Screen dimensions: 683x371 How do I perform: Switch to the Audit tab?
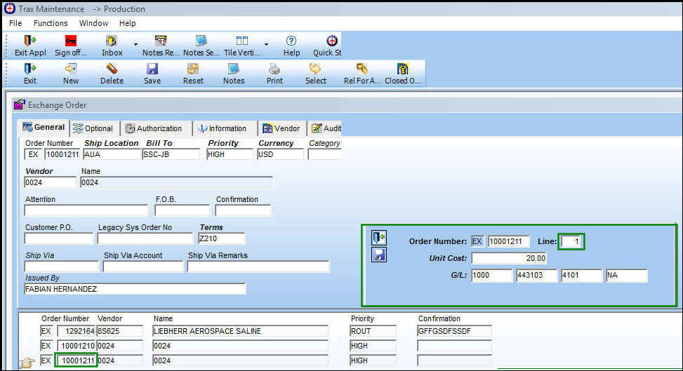tap(325, 128)
